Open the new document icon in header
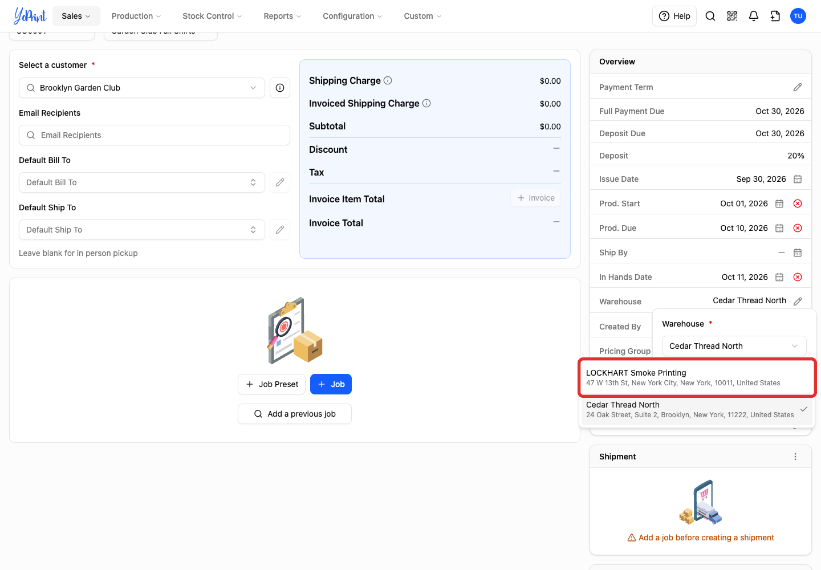821x570 pixels. (x=775, y=16)
